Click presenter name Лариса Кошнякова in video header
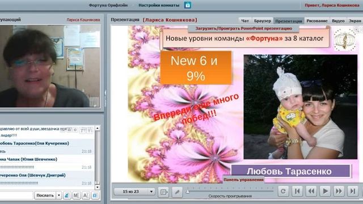This screenshot has width=363, height=204. click(83, 20)
